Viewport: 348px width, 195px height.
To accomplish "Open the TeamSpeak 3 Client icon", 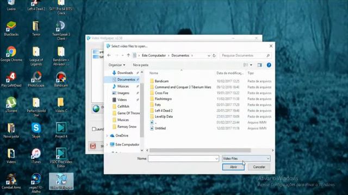I will [x=61, y=31].
